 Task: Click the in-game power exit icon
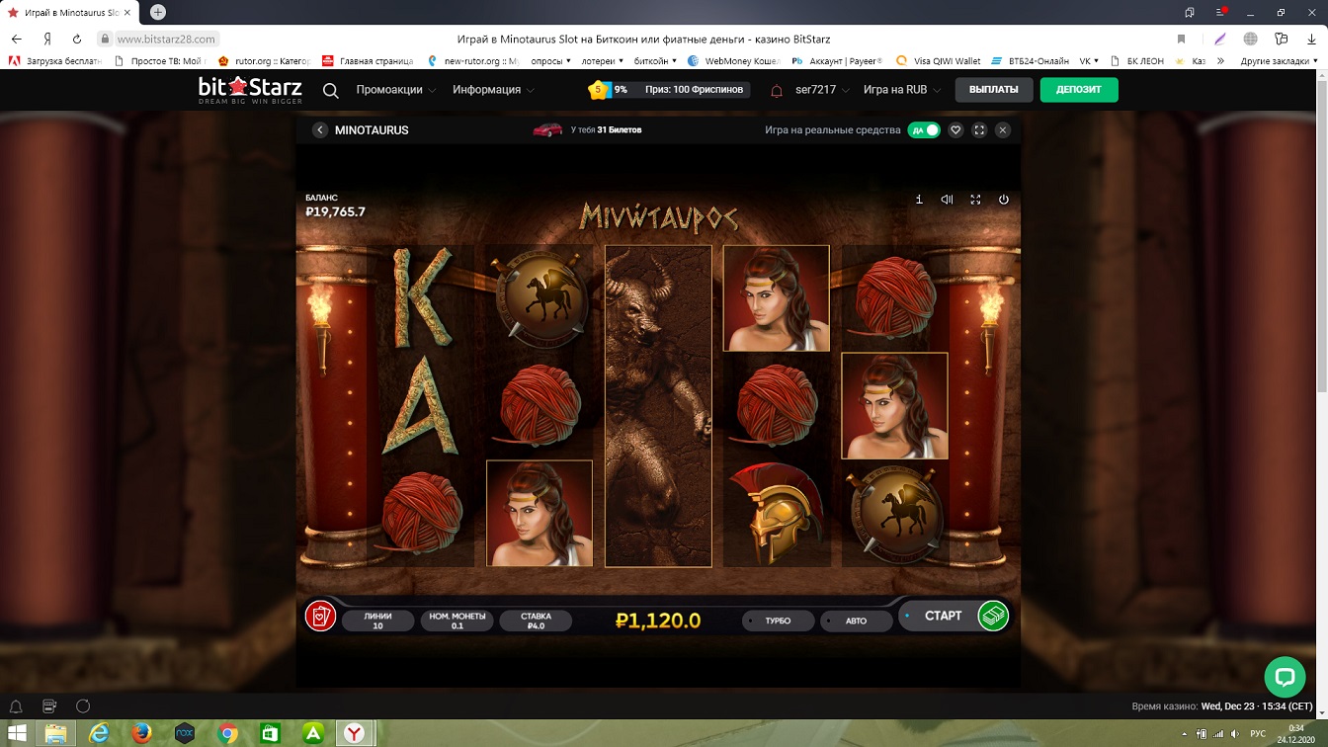(x=1004, y=200)
